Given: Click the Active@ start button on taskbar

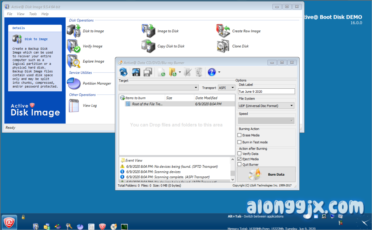Looking at the screenshot, I should [9, 222].
